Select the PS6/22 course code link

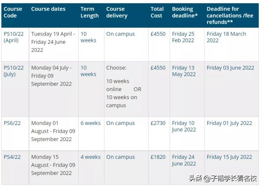click(12, 123)
